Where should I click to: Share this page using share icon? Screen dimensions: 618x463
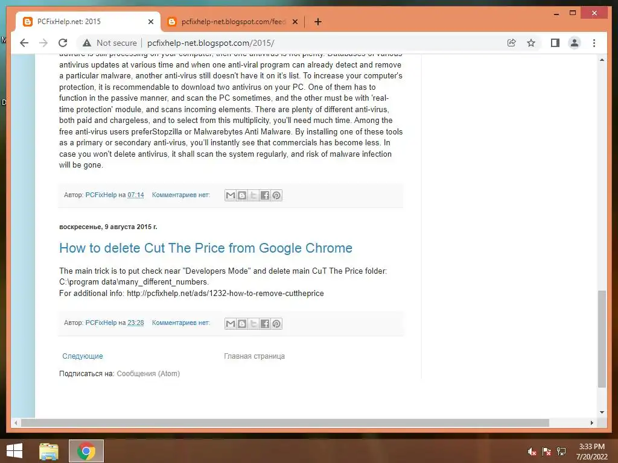click(x=511, y=43)
